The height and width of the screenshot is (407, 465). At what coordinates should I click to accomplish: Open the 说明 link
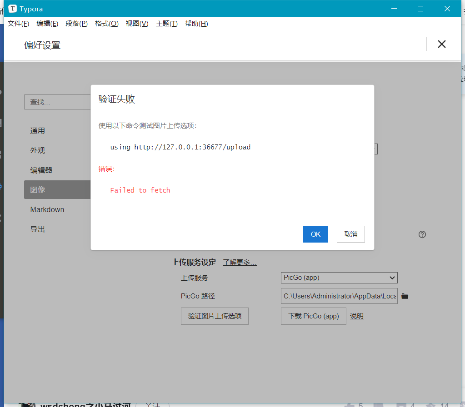click(357, 316)
